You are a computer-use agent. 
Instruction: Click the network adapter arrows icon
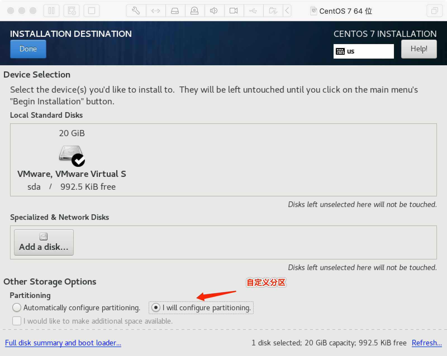156,11
